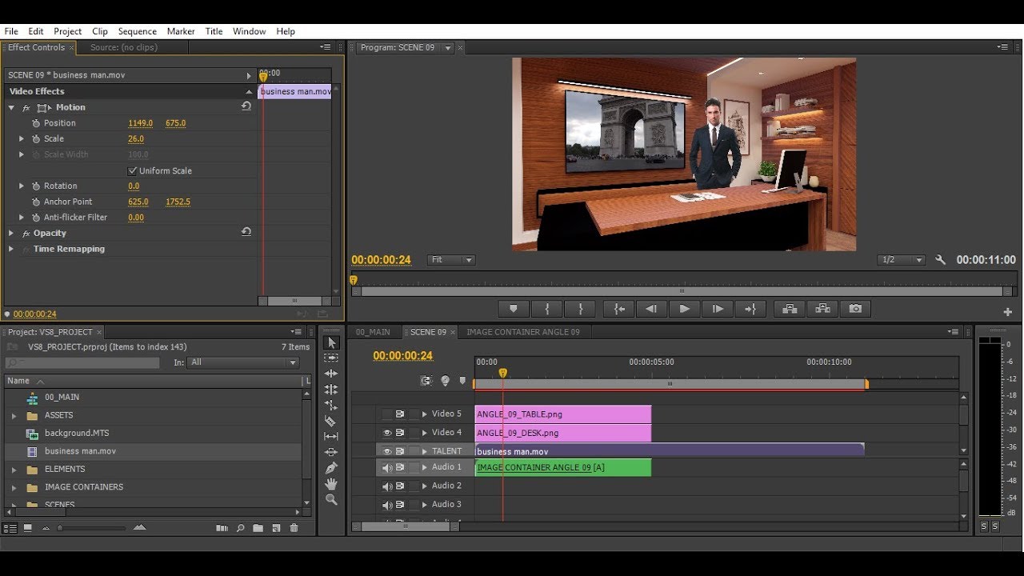1024x576 pixels.
Task: Select the Hand tool
Action: pyautogui.click(x=331, y=483)
